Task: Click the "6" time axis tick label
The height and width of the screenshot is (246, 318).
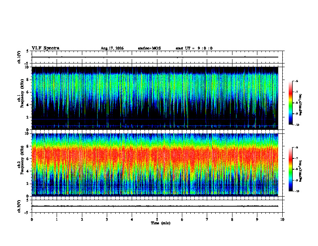Action: tap(182, 219)
